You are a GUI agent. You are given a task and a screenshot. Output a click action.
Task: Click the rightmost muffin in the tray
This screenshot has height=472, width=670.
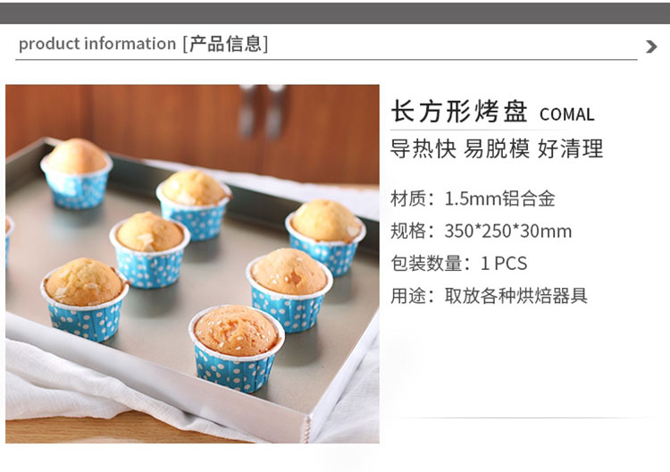point(326,236)
